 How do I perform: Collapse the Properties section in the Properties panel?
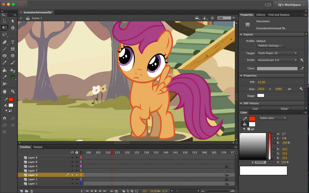click(x=241, y=75)
